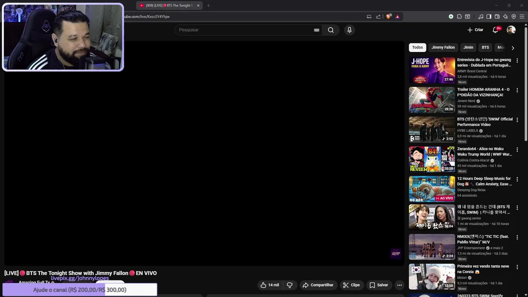Viewport: 528px width, 297px height.
Task: Click channel name HYBE LABELS
Action: 467,130
